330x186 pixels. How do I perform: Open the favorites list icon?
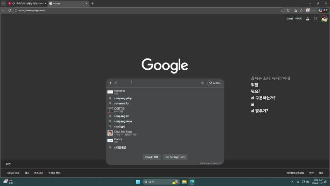(301, 10)
